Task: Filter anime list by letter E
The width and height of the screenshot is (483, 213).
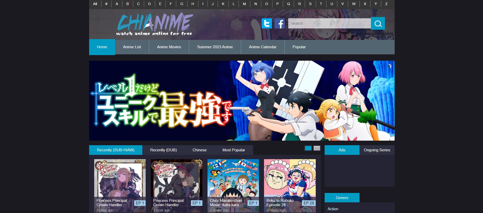Action: click(x=160, y=4)
